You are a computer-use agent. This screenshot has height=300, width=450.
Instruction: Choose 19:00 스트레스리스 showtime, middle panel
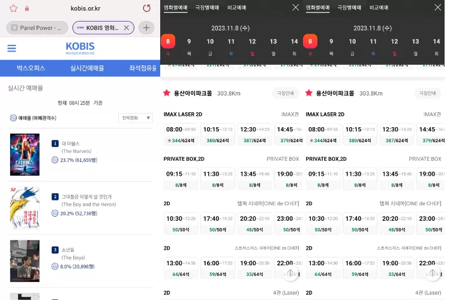pos(254,268)
